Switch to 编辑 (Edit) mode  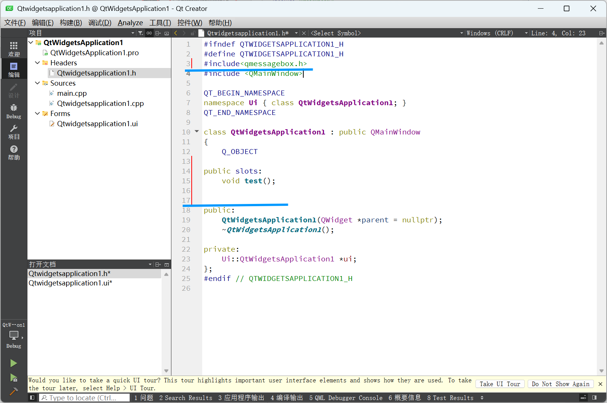tap(14, 70)
